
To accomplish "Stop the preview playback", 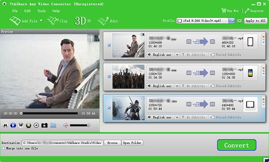I will [29, 125].
